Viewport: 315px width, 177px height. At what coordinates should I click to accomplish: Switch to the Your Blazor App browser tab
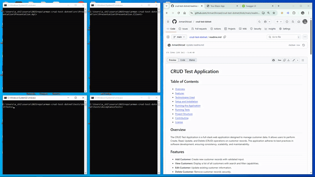pyautogui.click(x=222, y=6)
